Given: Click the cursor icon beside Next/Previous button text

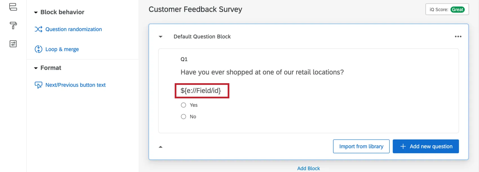Looking at the screenshot, I should (x=38, y=85).
